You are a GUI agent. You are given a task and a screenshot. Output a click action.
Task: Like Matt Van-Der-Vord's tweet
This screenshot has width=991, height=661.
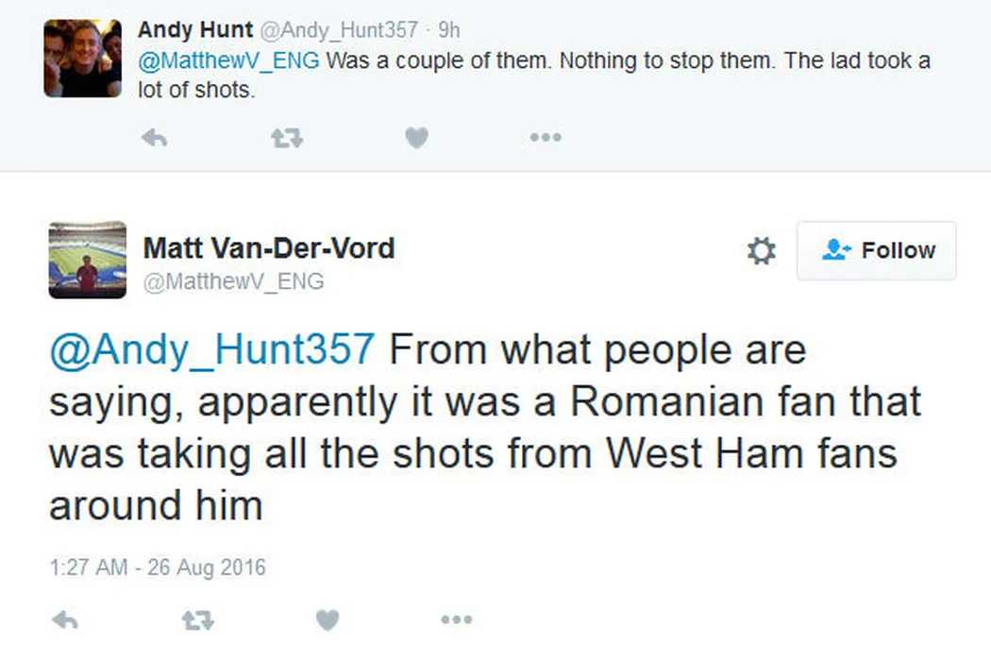click(x=327, y=619)
